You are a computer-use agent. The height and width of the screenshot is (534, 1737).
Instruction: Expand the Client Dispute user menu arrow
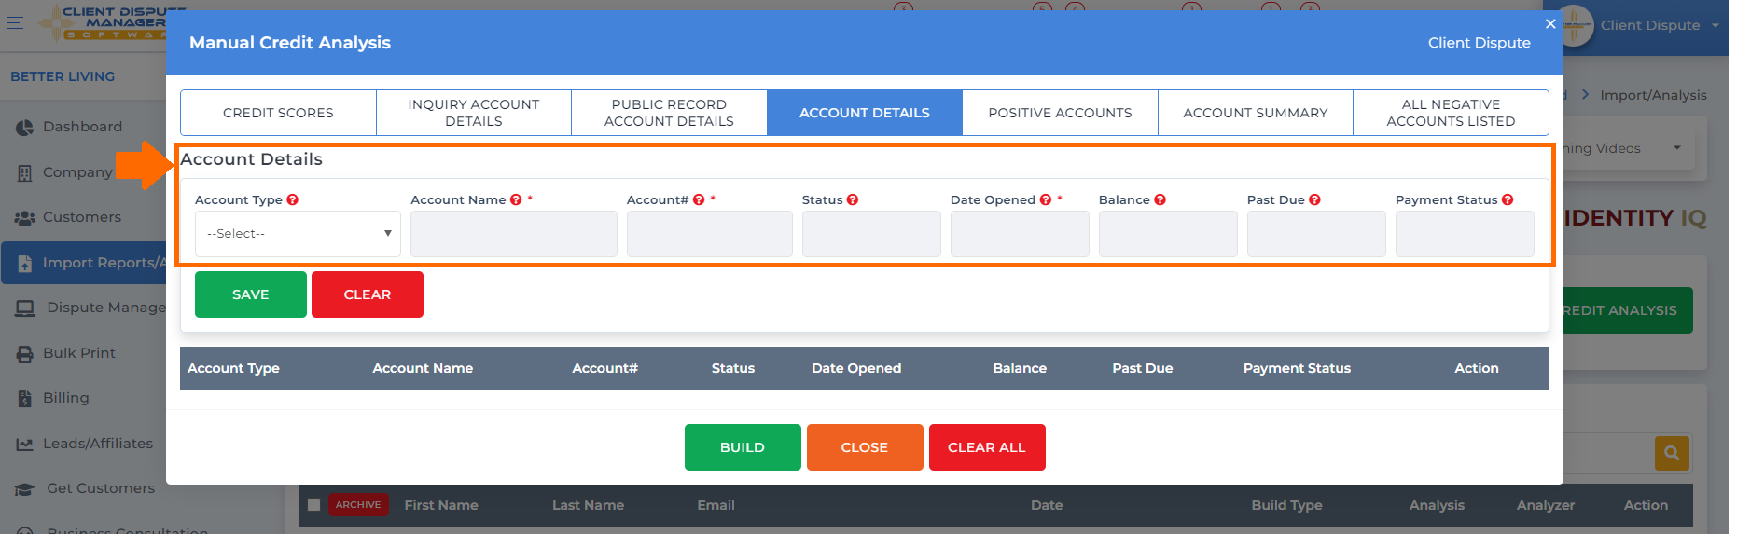coord(1715,25)
